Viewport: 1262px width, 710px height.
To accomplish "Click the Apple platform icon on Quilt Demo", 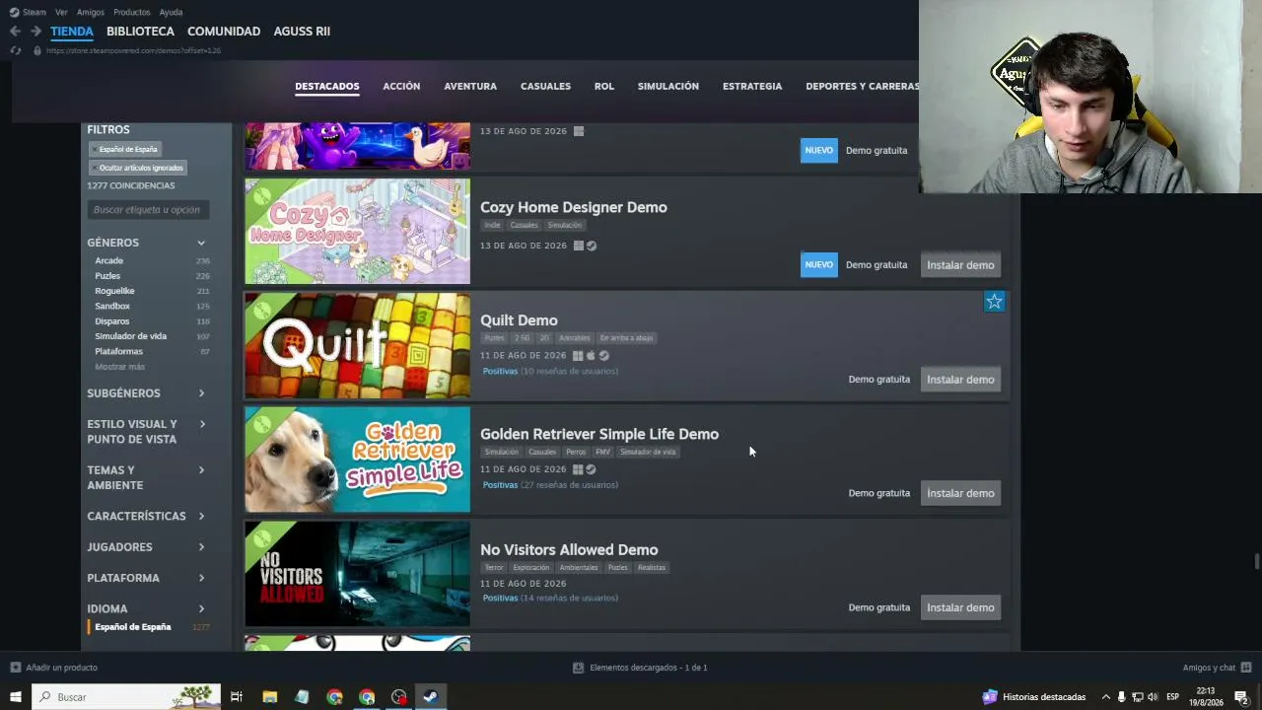I will point(591,356).
